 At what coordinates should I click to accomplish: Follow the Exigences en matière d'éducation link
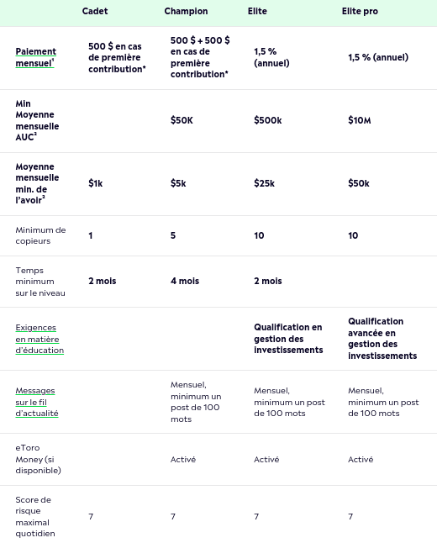pyautogui.click(x=39, y=339)
